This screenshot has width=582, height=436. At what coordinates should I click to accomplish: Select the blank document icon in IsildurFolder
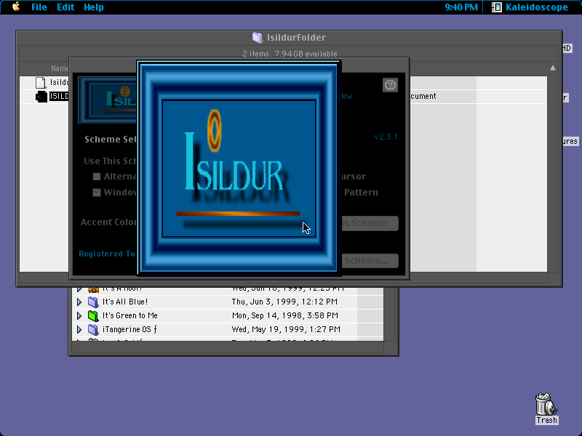[41, 82]
